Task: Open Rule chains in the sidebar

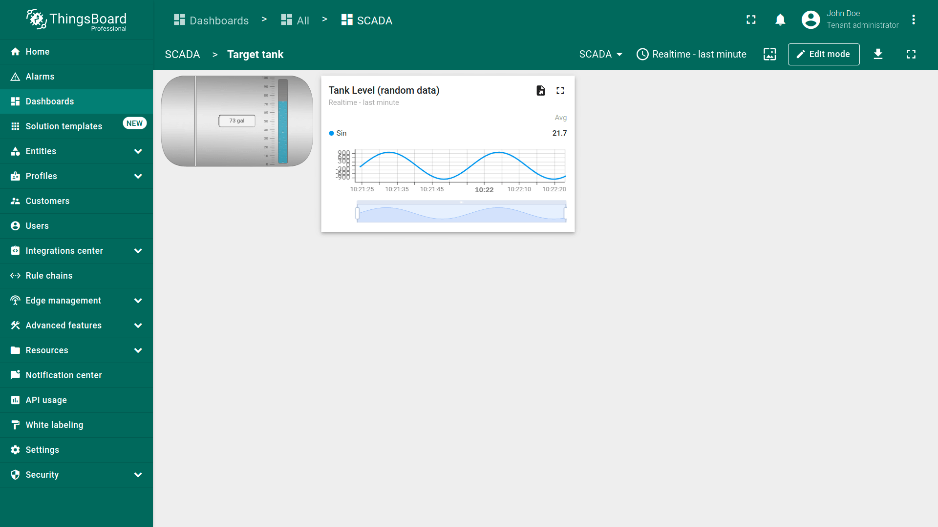Action: click(x=49, y=276)
